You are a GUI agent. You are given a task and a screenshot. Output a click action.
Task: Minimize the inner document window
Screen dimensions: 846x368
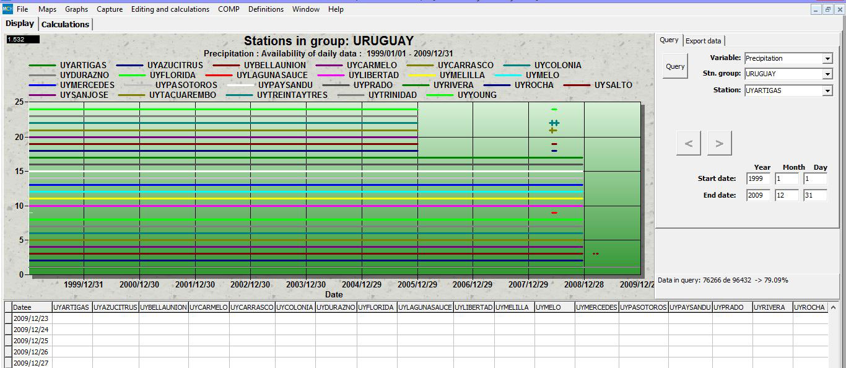(816, 9)
